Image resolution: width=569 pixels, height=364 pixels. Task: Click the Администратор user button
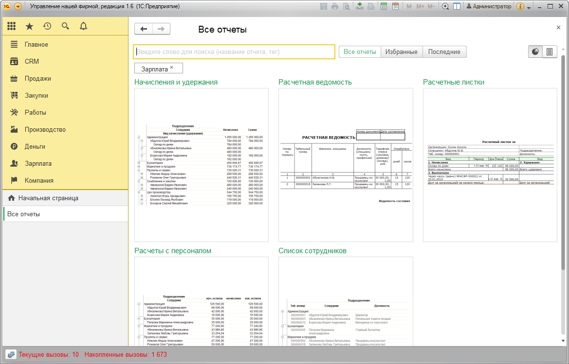tap(489, 6)
